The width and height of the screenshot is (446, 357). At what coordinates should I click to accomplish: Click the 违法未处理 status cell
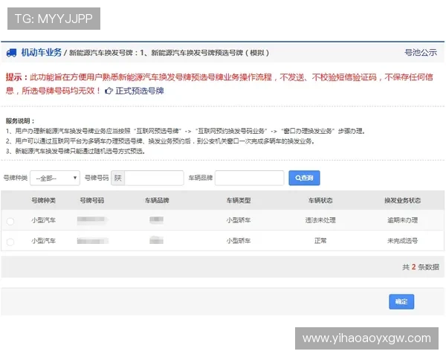click(x=320, y=220)
